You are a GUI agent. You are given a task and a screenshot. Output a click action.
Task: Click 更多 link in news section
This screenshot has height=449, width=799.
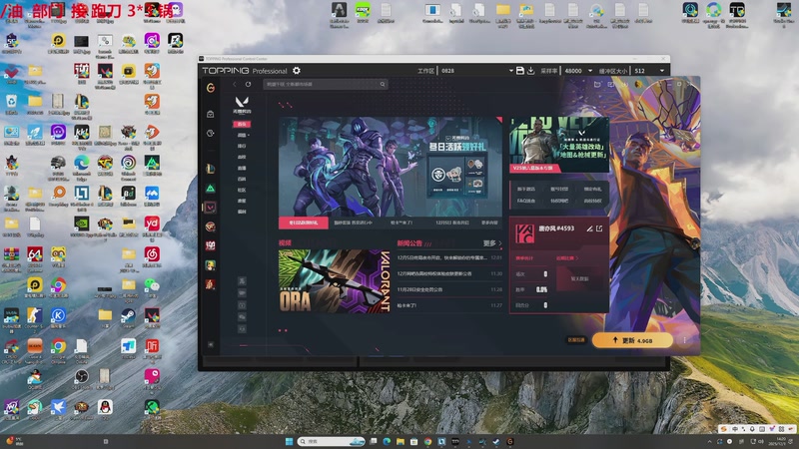coord(492,243)
